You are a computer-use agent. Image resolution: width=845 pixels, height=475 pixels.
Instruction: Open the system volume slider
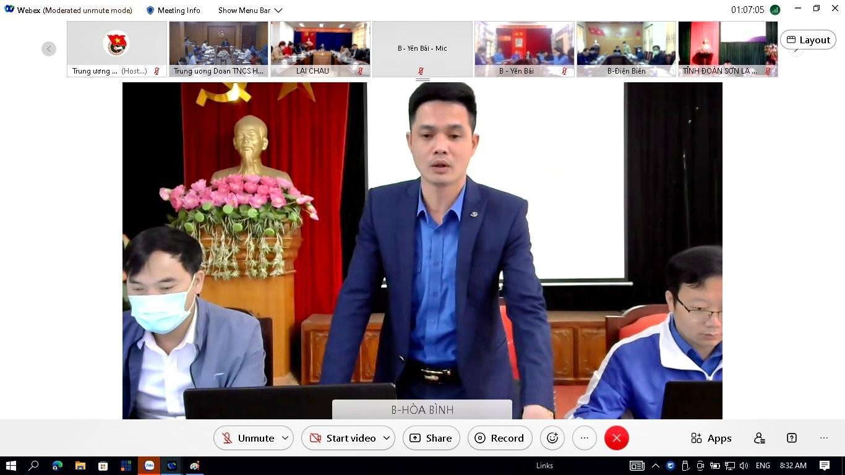[744, 466]
